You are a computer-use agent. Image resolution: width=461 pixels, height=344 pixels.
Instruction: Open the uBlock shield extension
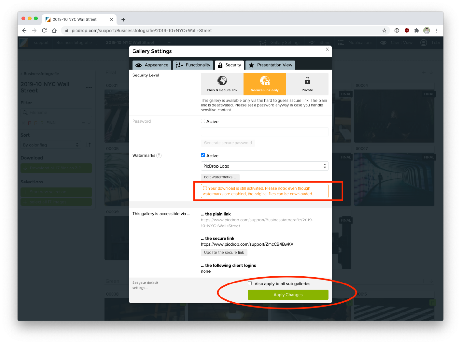[407, 31]
